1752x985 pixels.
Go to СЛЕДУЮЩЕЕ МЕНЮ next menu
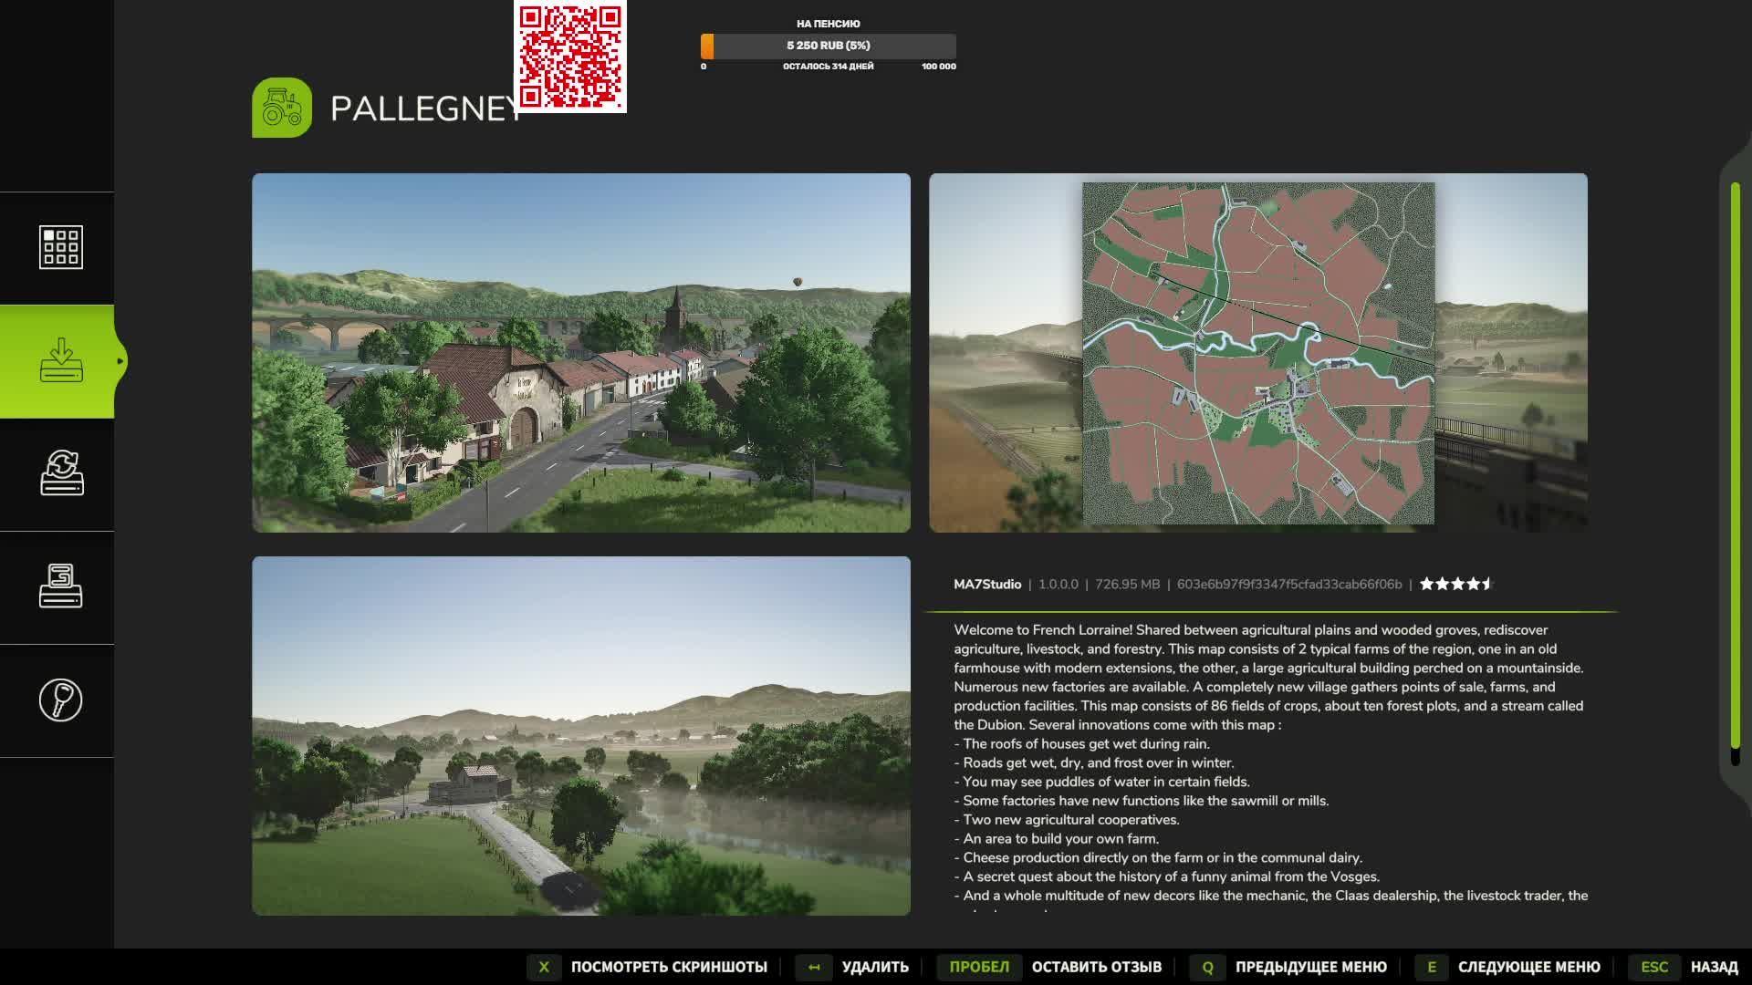click(1528, 967)
